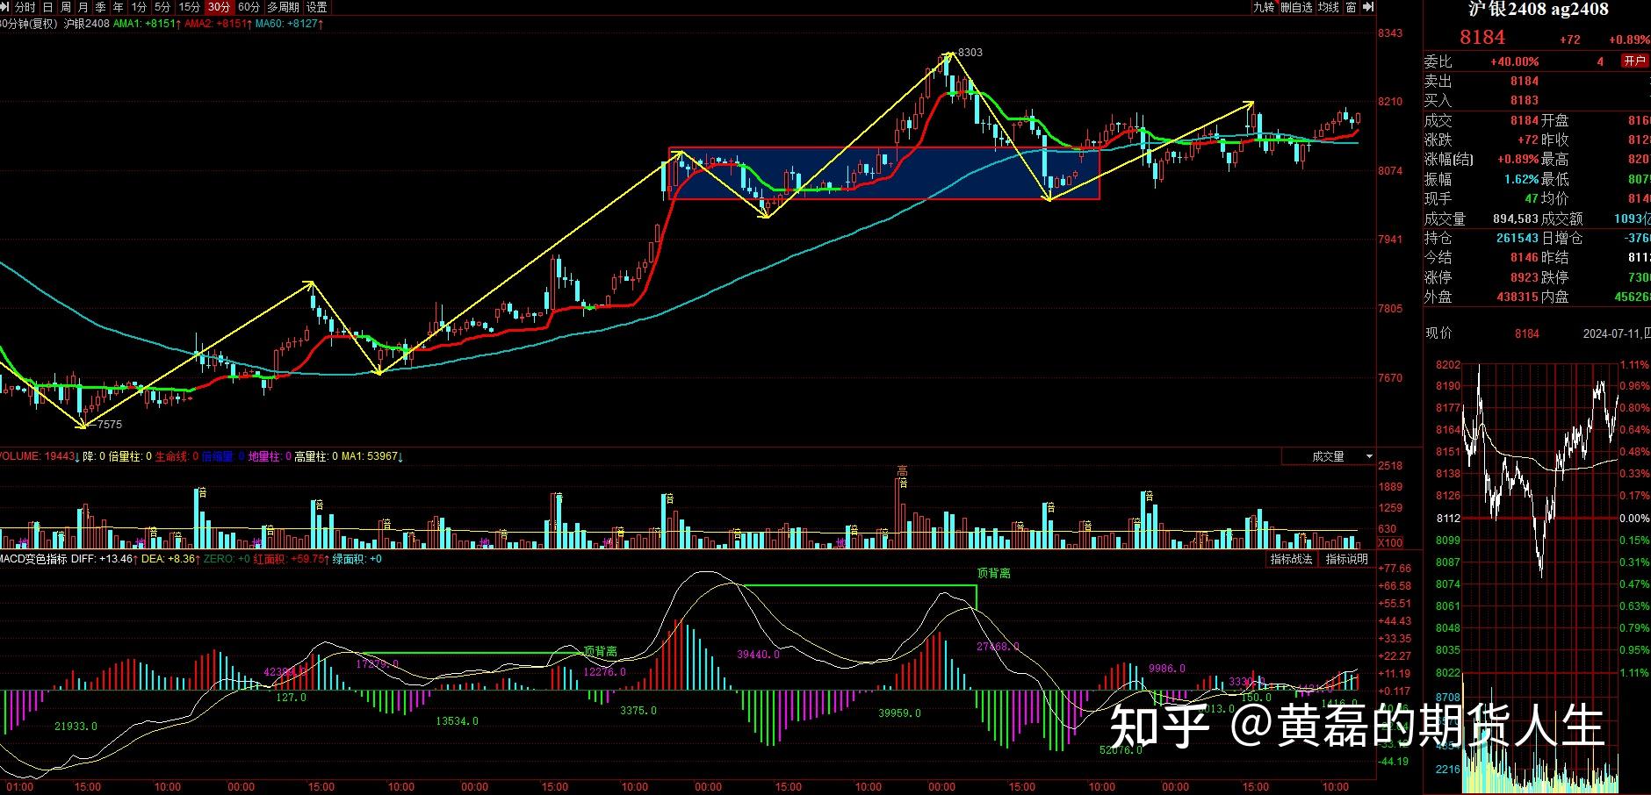Open the 均线 moving average options
The width and height of the screenshot is (1651, 795).
tap(1329, 7)
